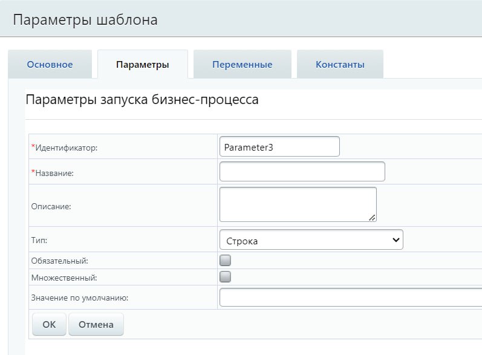Tick the Множественный checkbox
This screenshot has height=355, width=482.
(226, 277)
